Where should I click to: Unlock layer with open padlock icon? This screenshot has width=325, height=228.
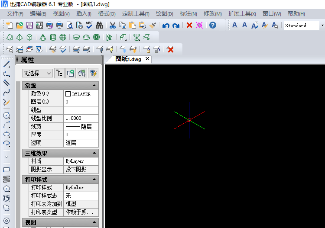pos(157,49)
